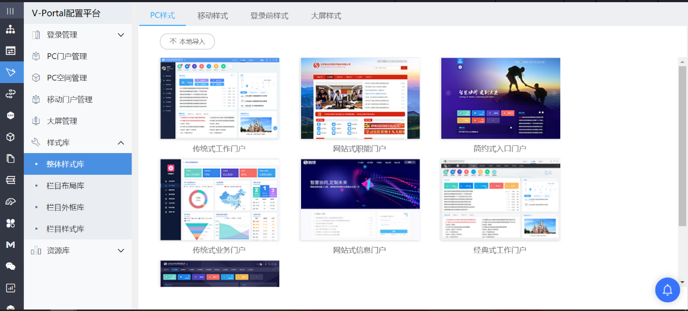Image resolution: width=688 pixels, height=311 pixels.
Task: Click the 网站式信息门户 caption text
Action: coord(359,250)
